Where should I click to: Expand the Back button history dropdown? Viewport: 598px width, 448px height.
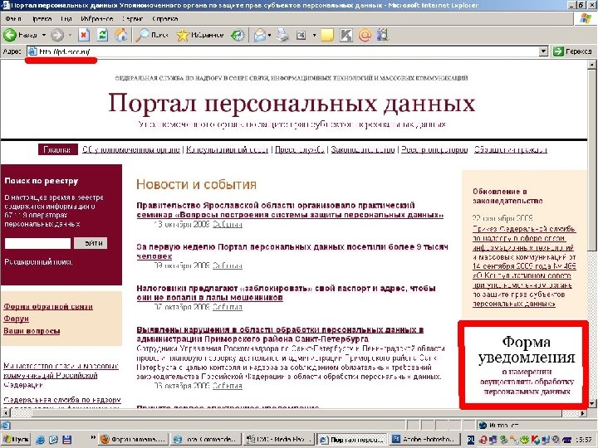point(44,35)
